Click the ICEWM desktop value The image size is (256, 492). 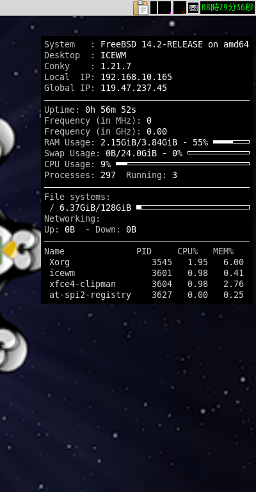[x=113, y=56]
